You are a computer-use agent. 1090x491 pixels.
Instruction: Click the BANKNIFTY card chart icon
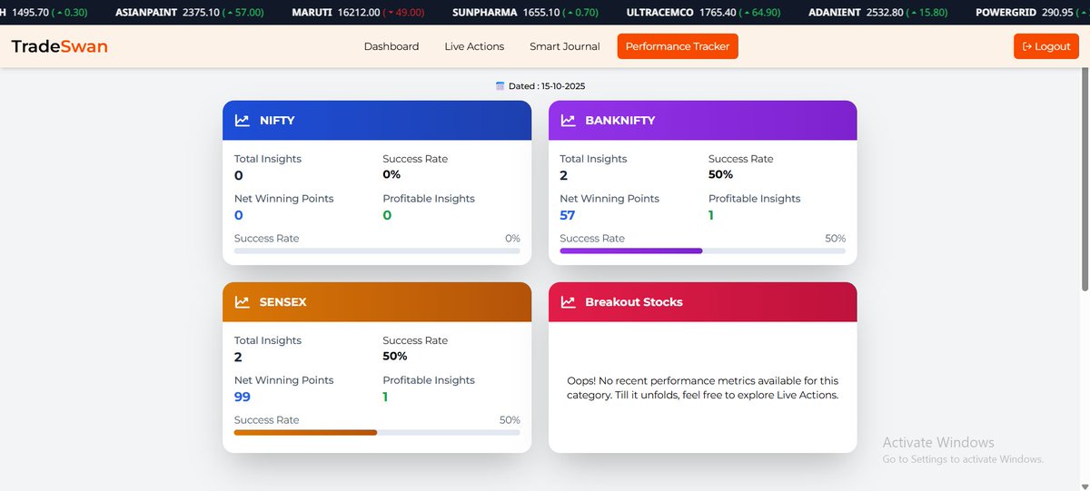pyautogui.click(x=568, y=120)
